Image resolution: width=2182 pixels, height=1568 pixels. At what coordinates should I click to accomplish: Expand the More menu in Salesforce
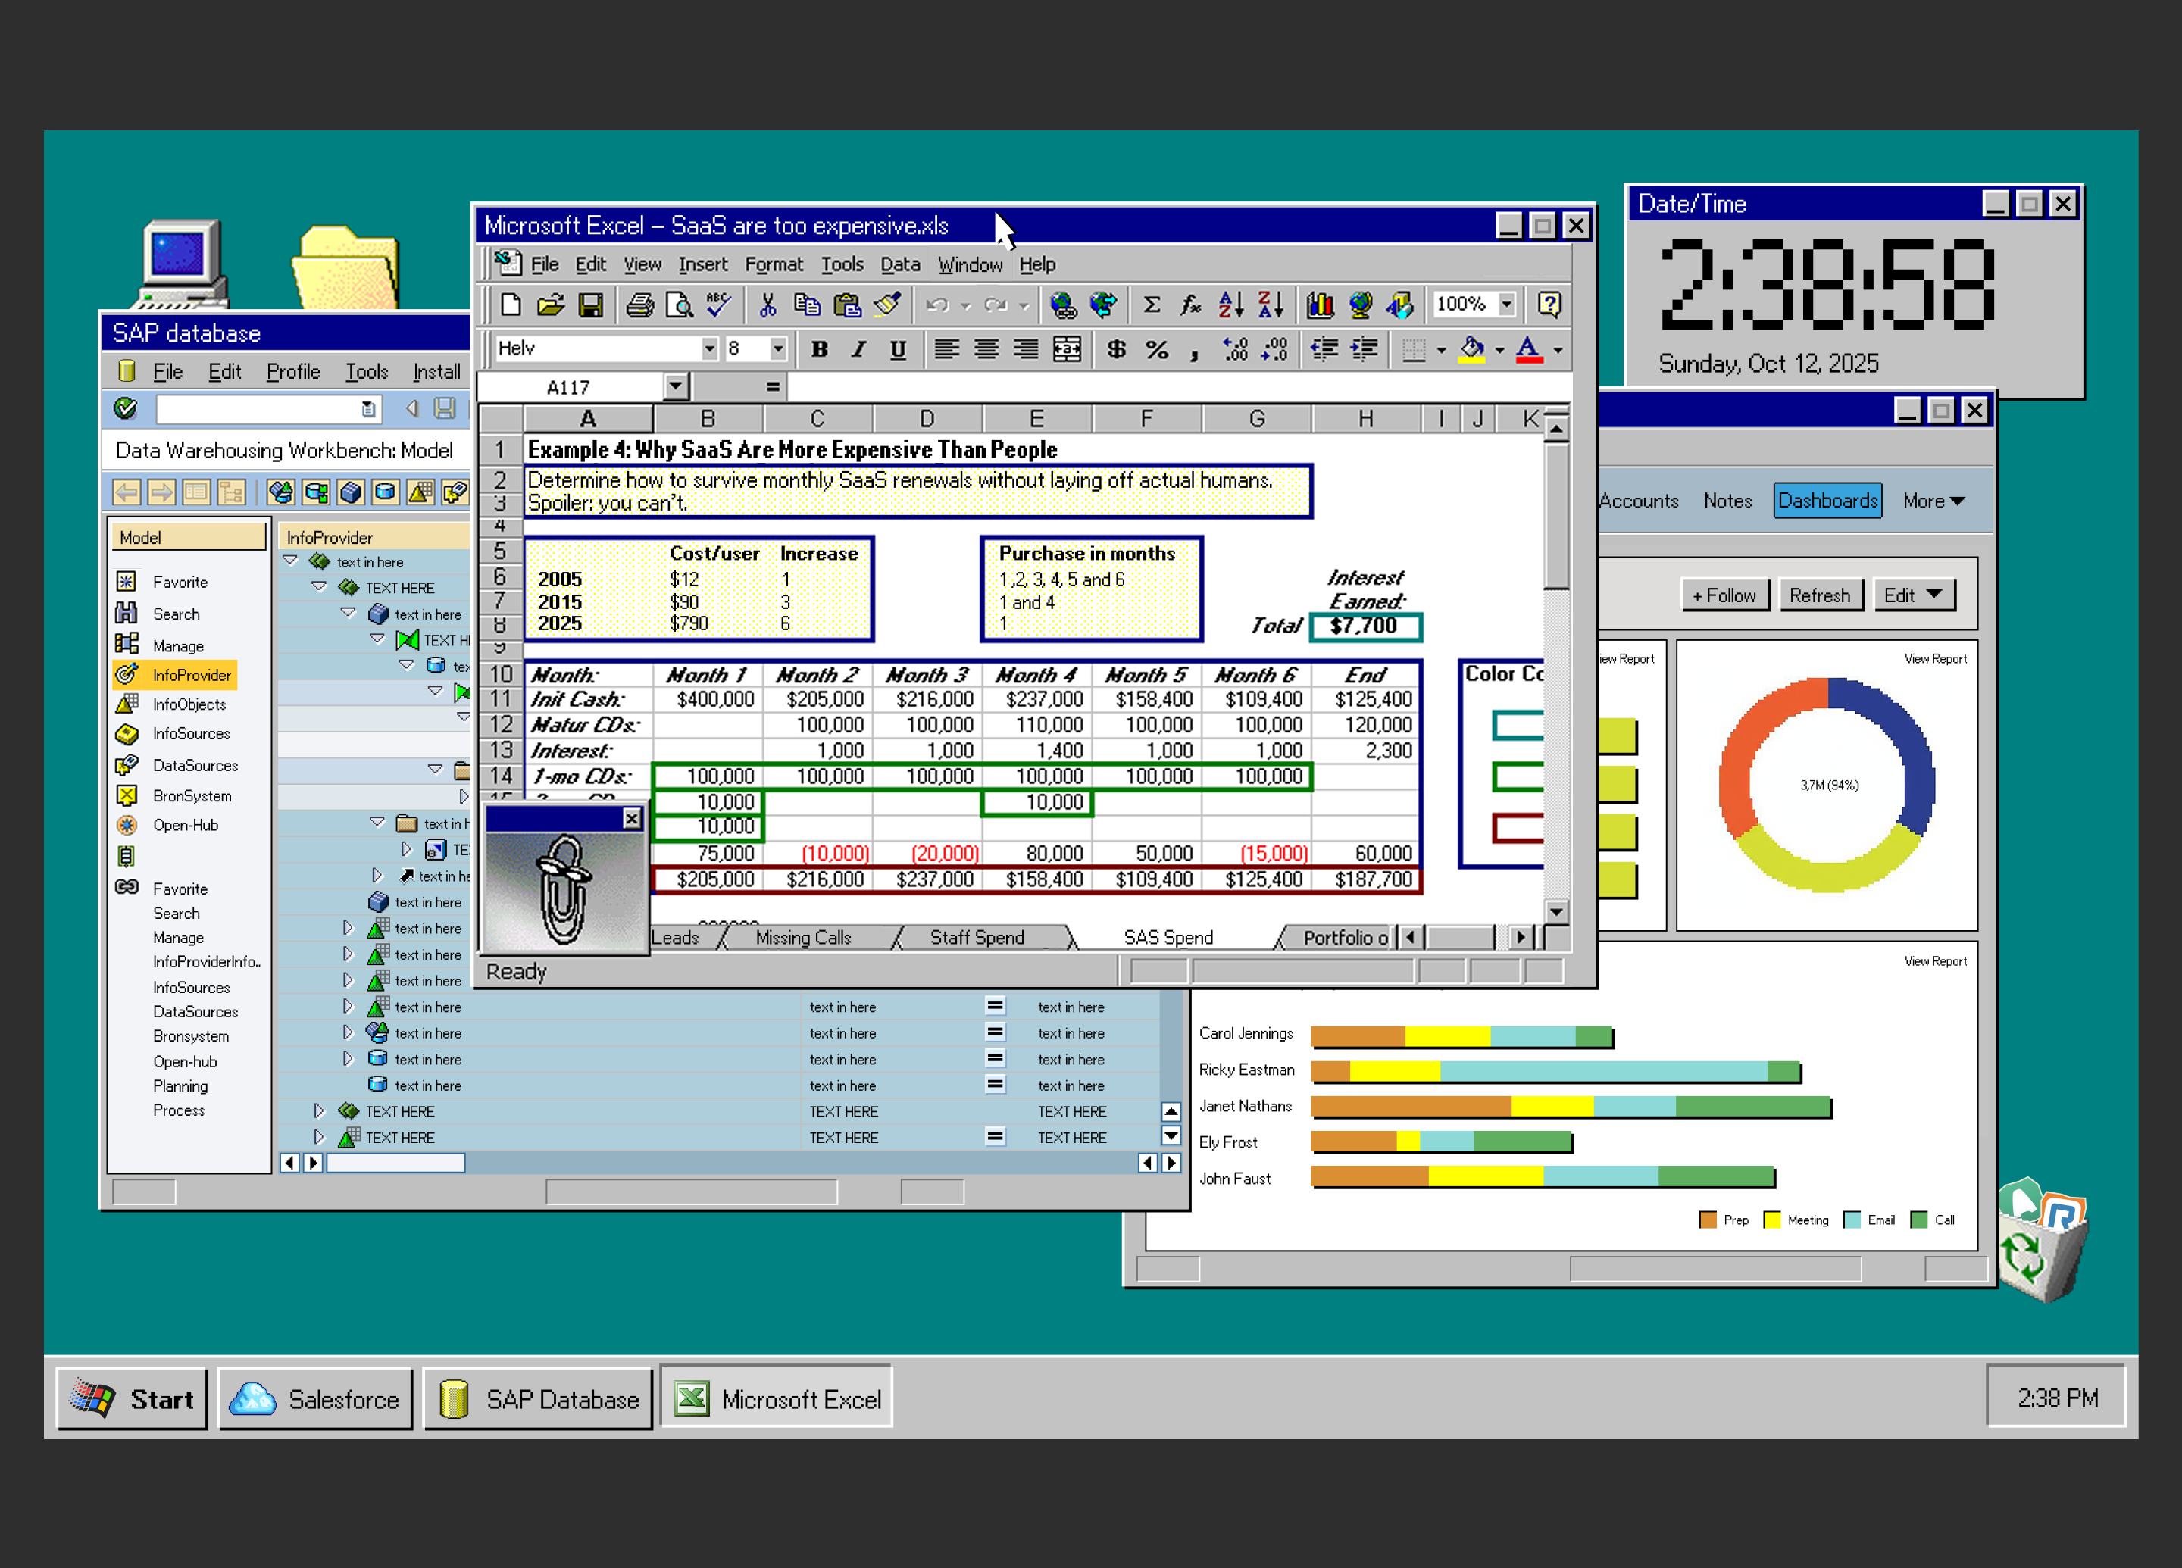1933,500
